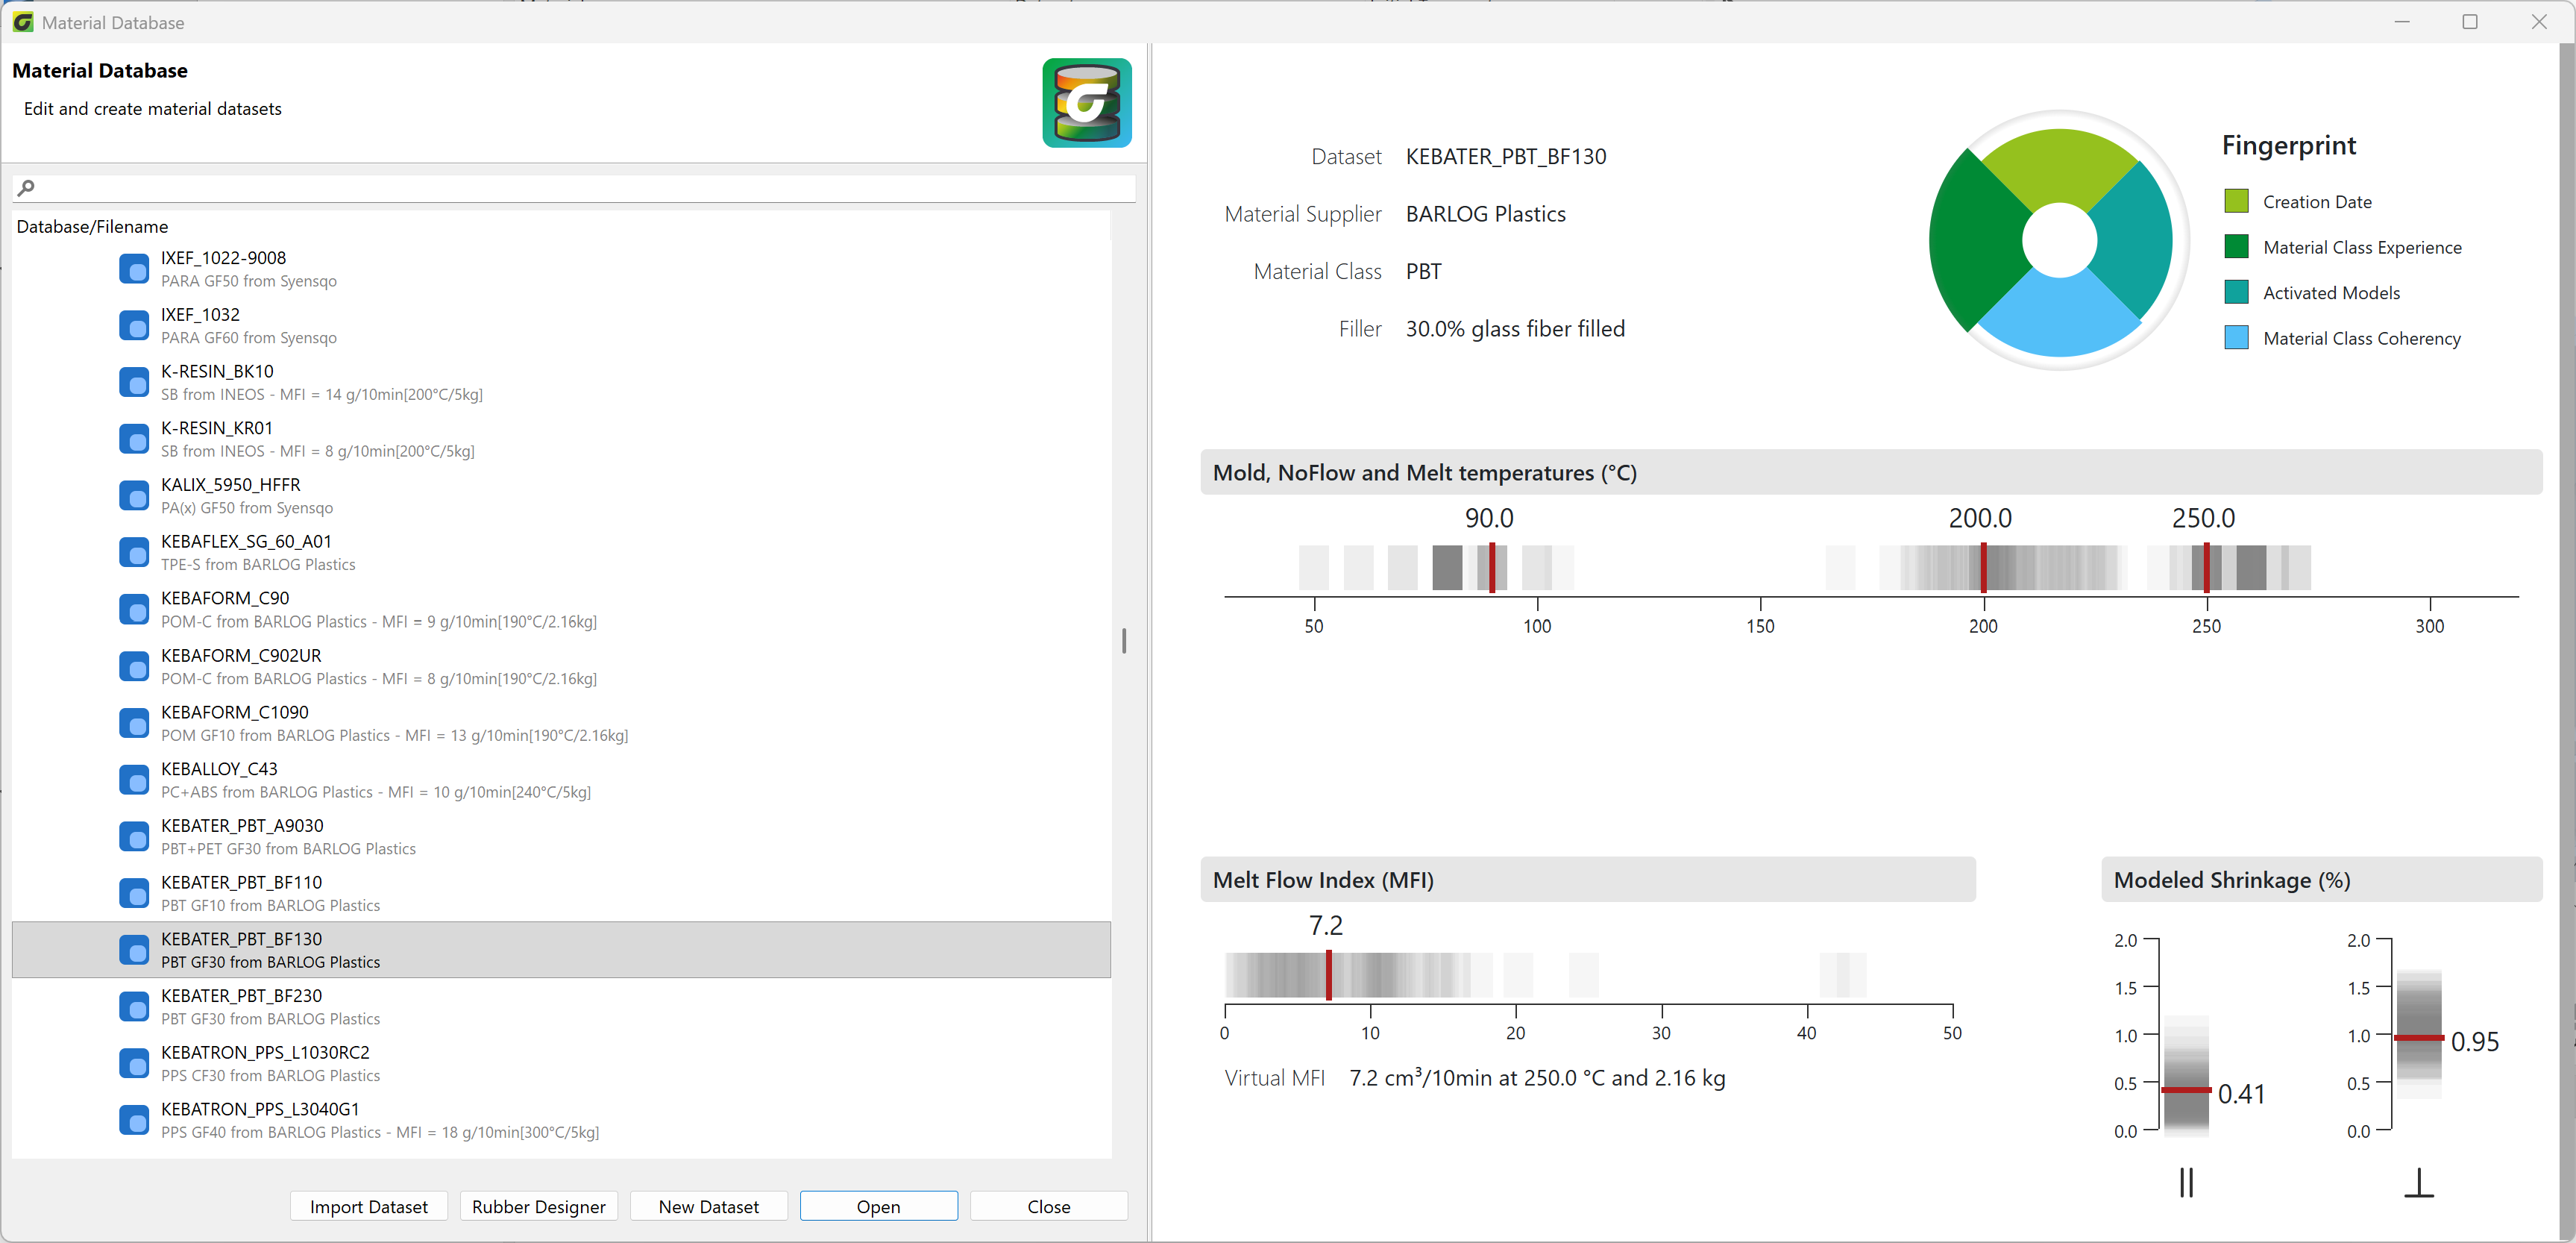
Task: Click the KEBATRON_PPS_L3040G1 dataset icon
Action: pyautogui.click(x=134, y=1120)
